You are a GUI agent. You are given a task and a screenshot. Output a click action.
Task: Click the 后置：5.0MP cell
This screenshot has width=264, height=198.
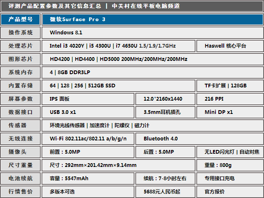(166, 152)
